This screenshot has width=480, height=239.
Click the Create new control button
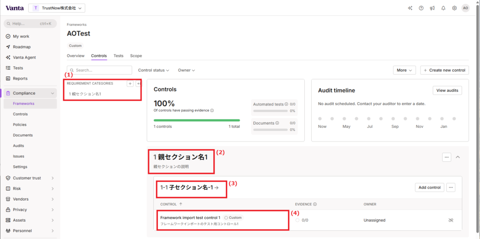444,70
